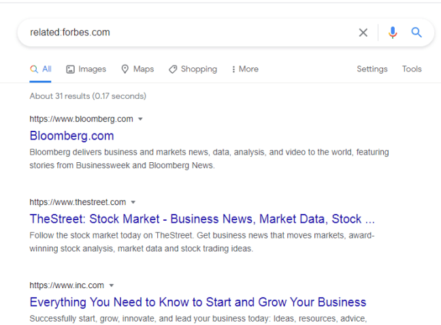Expand the More search options menu

click(x=245, y=69)
